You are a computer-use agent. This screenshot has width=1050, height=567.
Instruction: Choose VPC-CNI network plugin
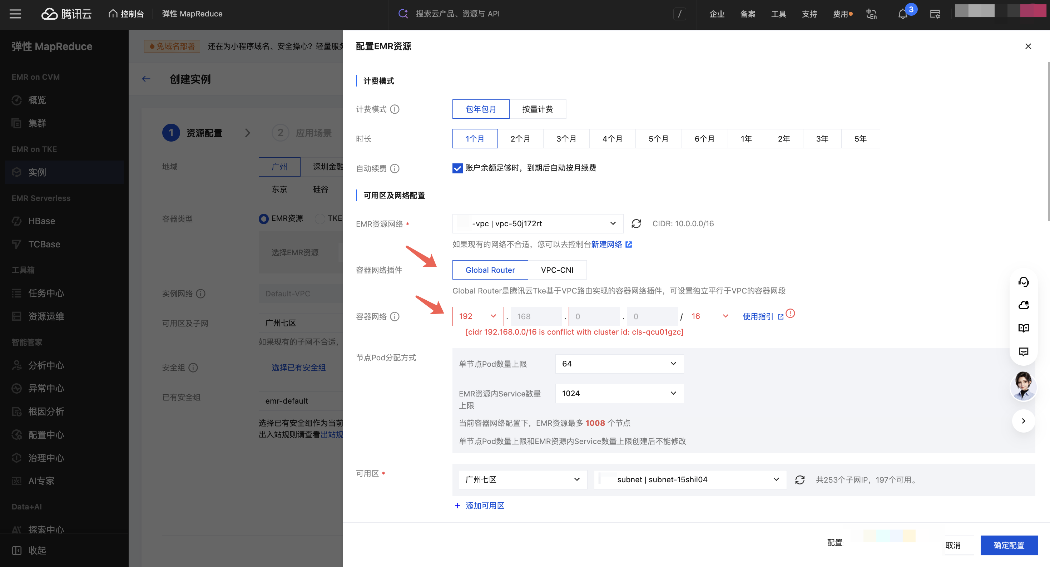[x=557, y=270]
